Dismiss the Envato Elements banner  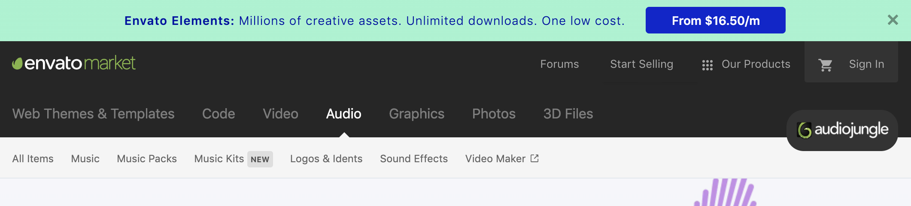[x=893, y=20]
